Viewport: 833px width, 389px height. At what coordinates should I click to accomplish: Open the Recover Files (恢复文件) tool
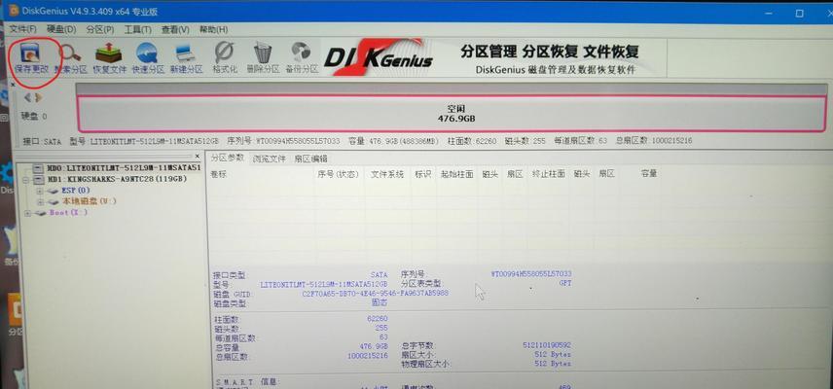(109, 57)
